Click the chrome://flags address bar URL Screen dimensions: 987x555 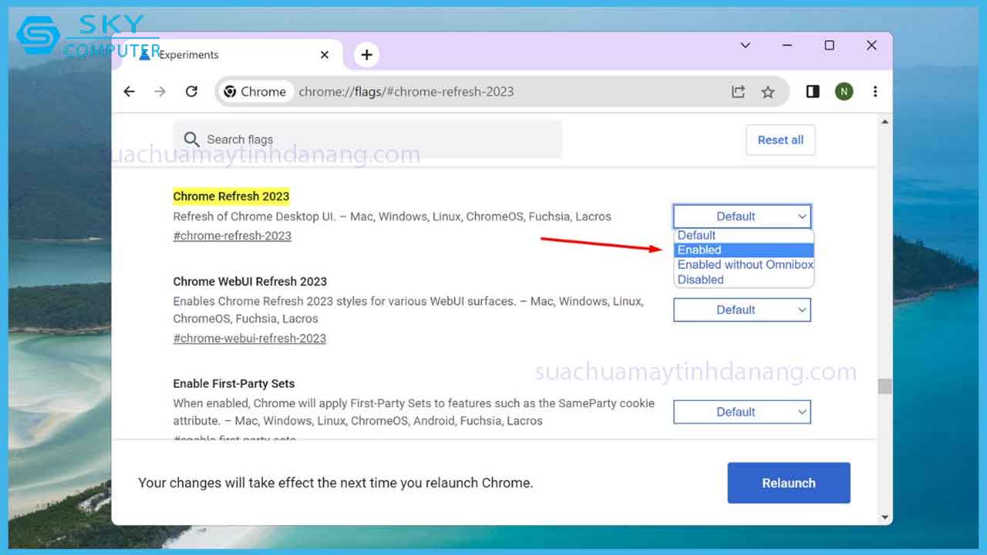pos(406,92)
